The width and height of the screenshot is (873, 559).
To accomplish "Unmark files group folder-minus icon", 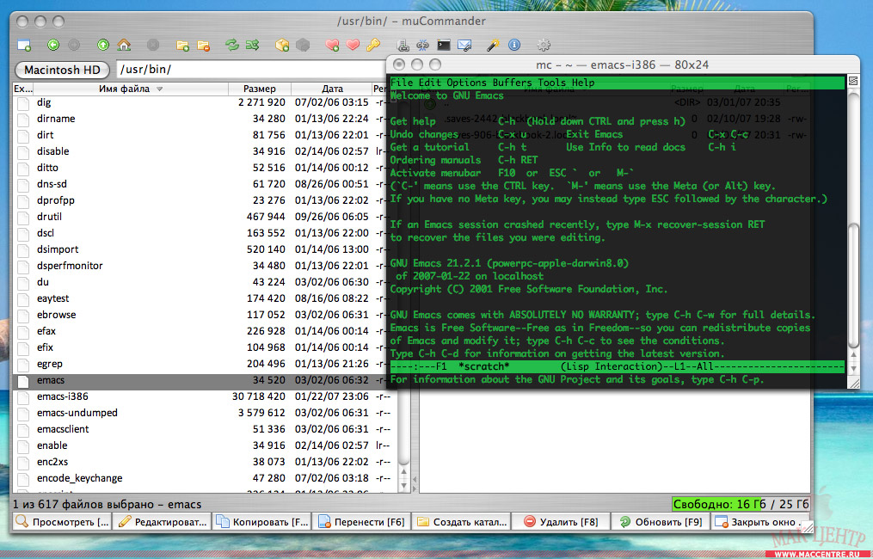I will click(x=203, y=45).
